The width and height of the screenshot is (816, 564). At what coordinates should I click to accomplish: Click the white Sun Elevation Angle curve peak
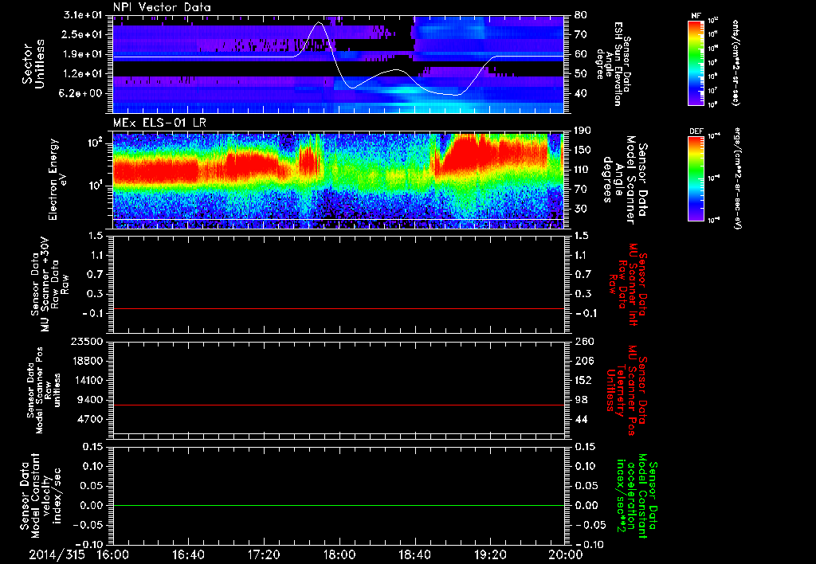319,22
